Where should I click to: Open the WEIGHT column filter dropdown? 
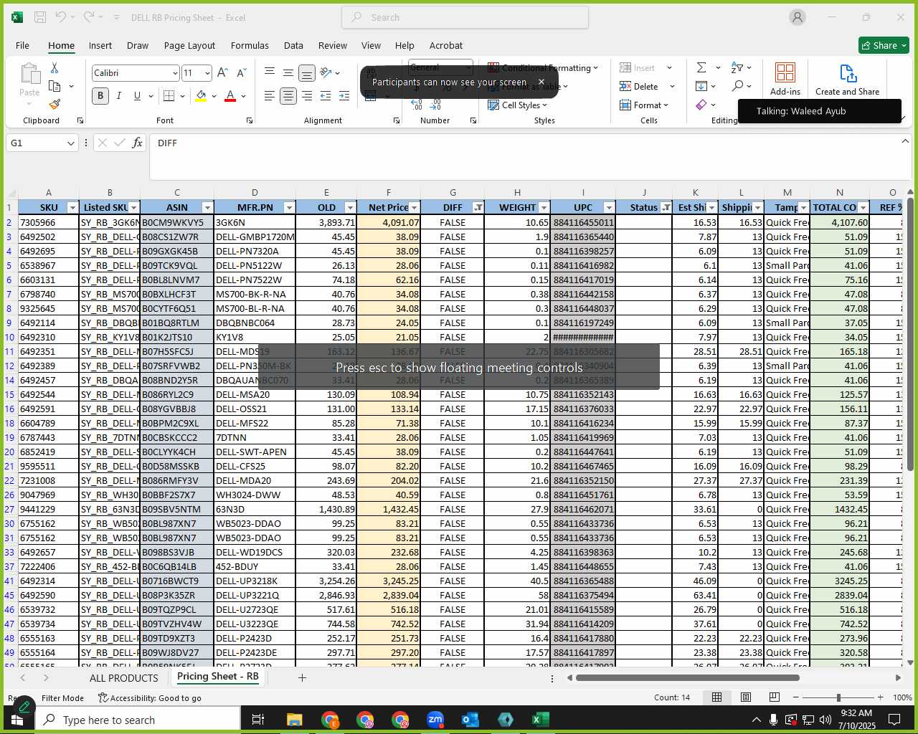pyautogui.click(x=544, y=208)
